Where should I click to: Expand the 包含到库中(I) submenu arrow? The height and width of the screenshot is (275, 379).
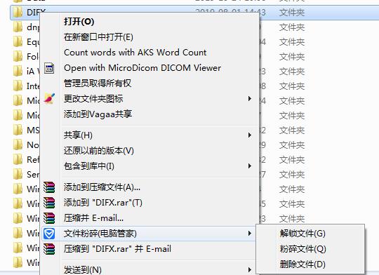pyautogui.click(x=250, y=166)
